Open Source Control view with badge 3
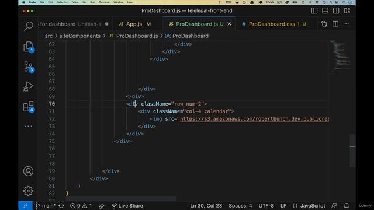The image size is (374, 210). click(x=29, y=67)
